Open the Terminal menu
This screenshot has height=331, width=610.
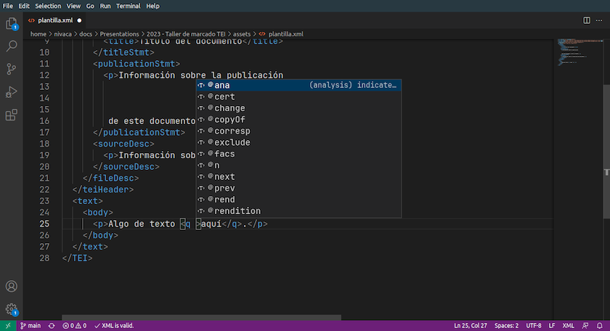click(128, 5)
